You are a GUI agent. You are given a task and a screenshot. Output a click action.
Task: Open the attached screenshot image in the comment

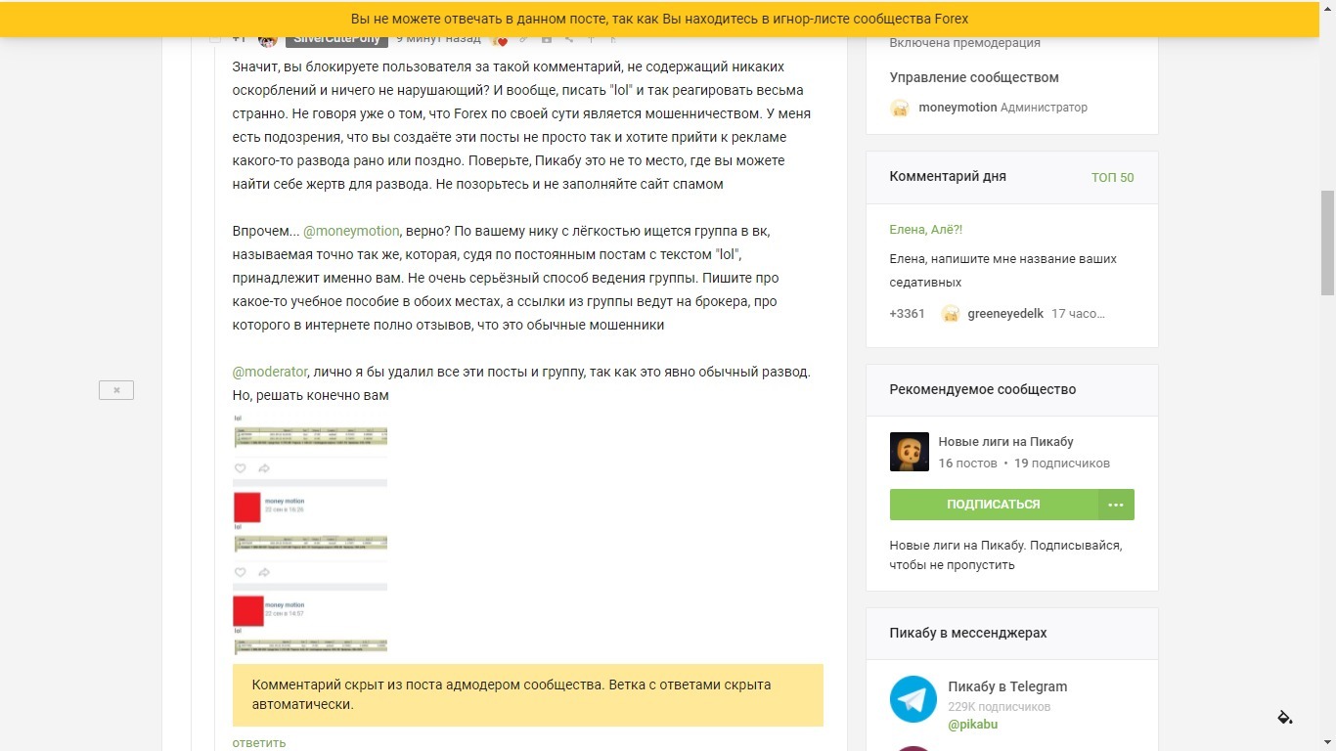point(310,533)
